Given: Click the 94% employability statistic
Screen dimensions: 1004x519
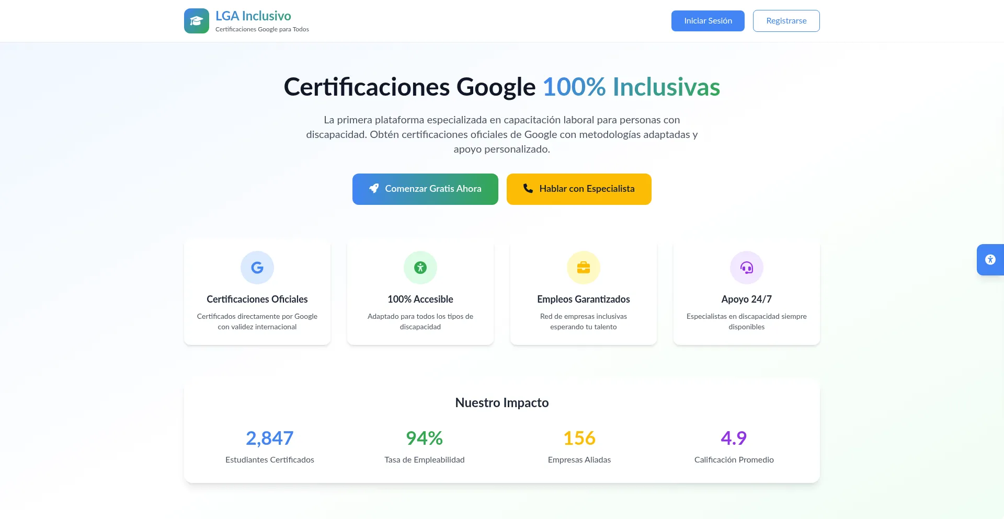Looking at the screenshot, I should (x=425, y=438).
